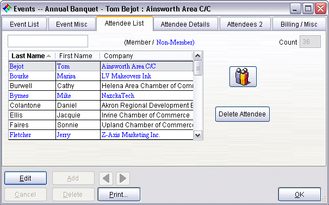The height and width of the screenshot is (205, 329).
Task: Click the Delete button at the bottom
Action: coord(73,195)
